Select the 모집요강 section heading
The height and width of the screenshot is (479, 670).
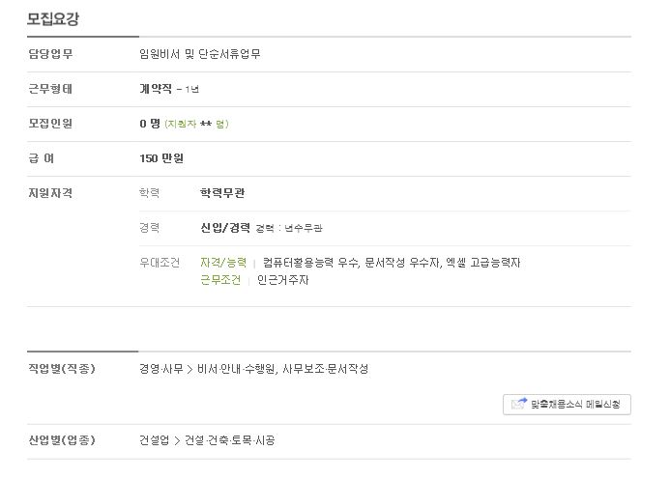point(53,18)
